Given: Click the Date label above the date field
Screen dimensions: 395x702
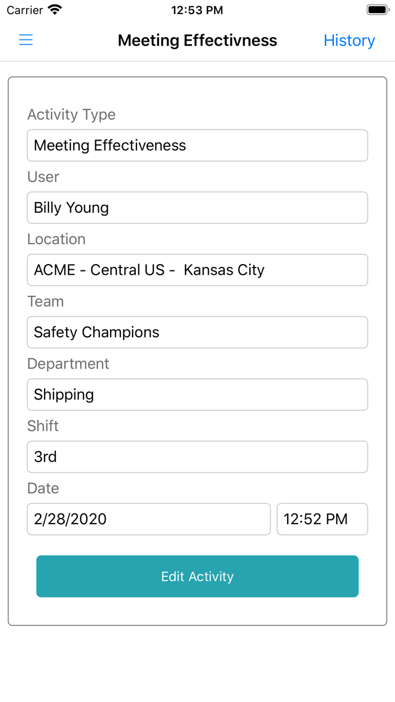Looking at the screenshot, I should (x=43, y=488).
